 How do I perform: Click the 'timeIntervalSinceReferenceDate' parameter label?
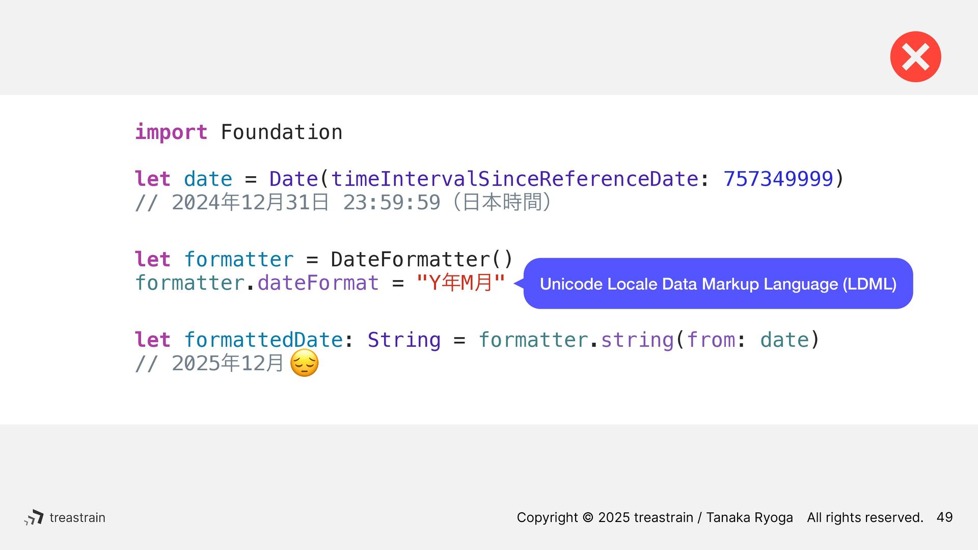[514, 179]
